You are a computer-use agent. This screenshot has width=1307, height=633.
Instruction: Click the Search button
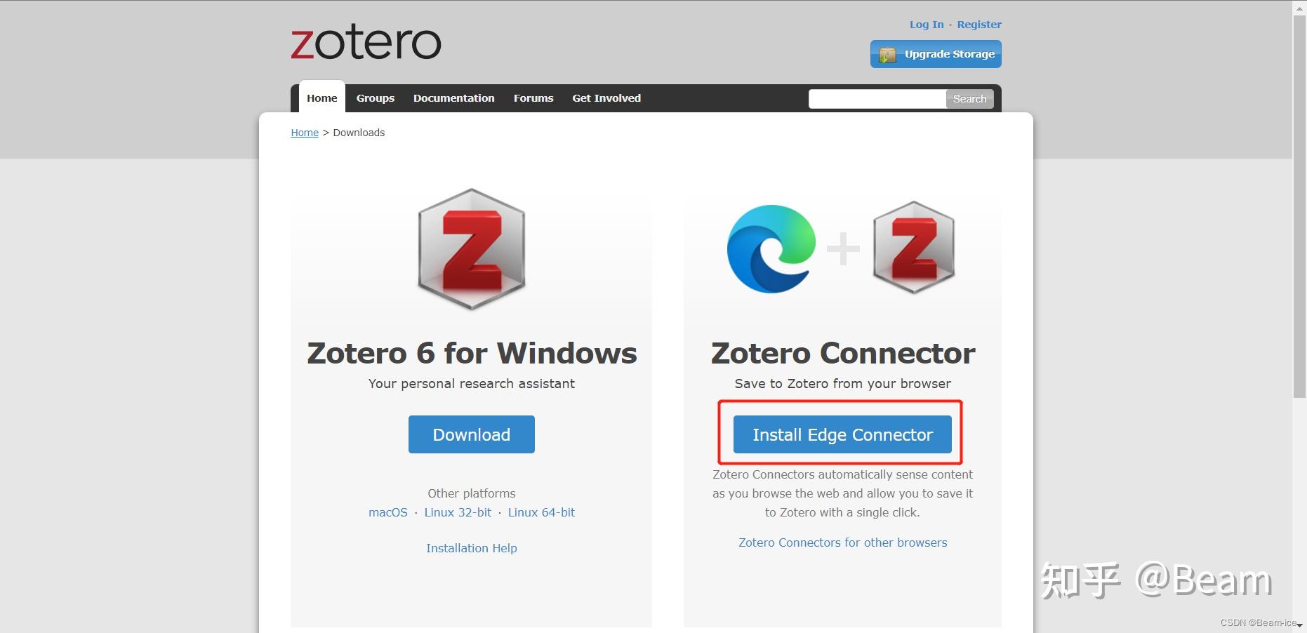tap(969, 99)
